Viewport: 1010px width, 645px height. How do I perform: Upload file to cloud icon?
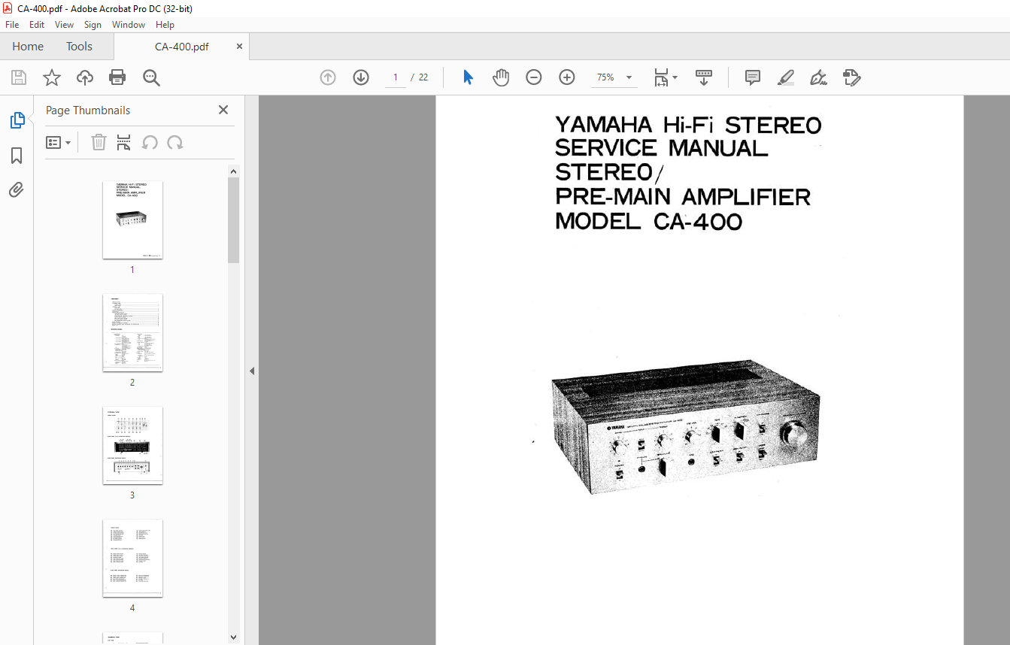[85, 77]
